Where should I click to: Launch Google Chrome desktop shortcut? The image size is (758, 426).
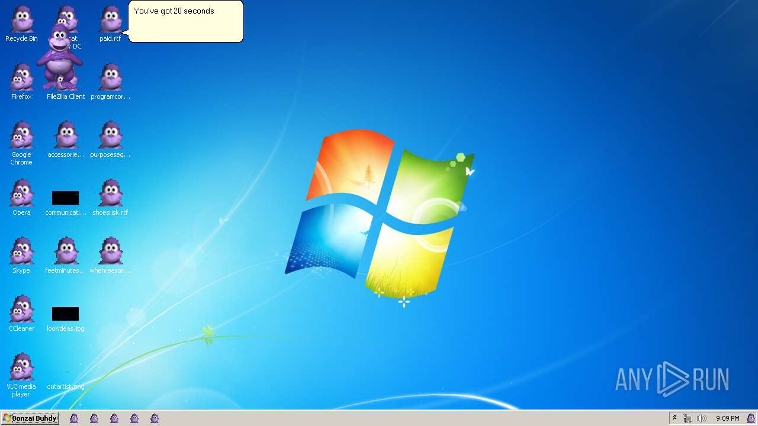[21, 143]
